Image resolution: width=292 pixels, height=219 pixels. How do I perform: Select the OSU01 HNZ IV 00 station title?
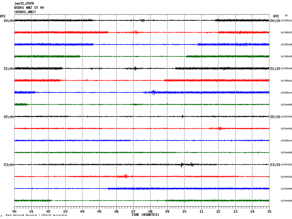tap(29, 8)
